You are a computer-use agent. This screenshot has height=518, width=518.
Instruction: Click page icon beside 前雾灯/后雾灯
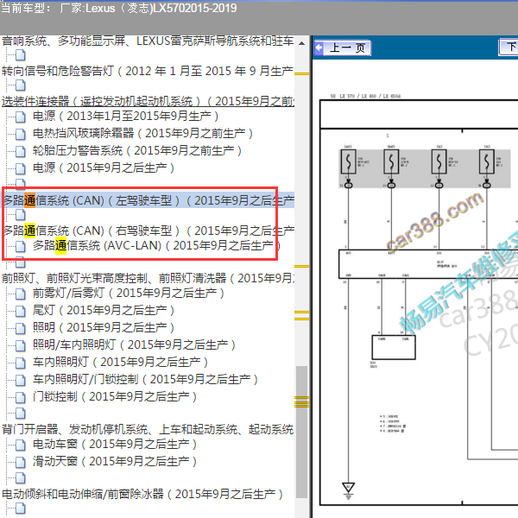click(x=21, y=294)
